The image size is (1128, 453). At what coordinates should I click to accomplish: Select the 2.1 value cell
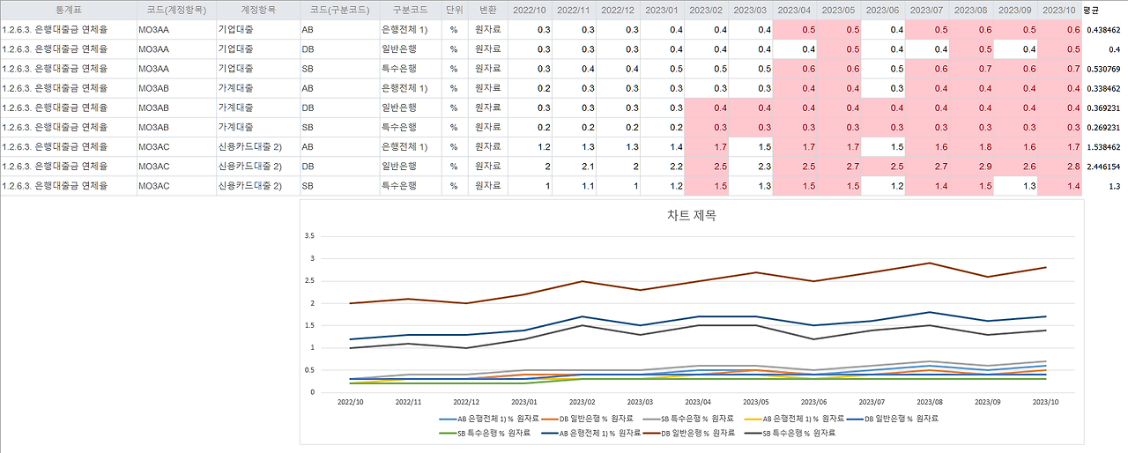pos(575,166)
